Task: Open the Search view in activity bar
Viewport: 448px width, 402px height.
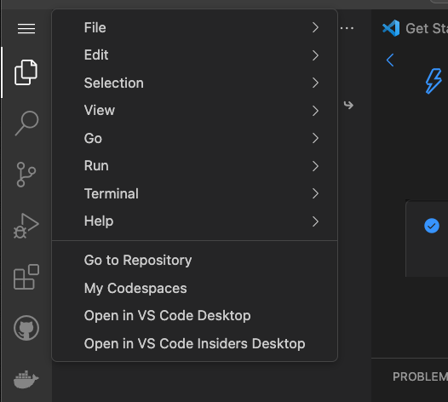Action: click(26, 123)
